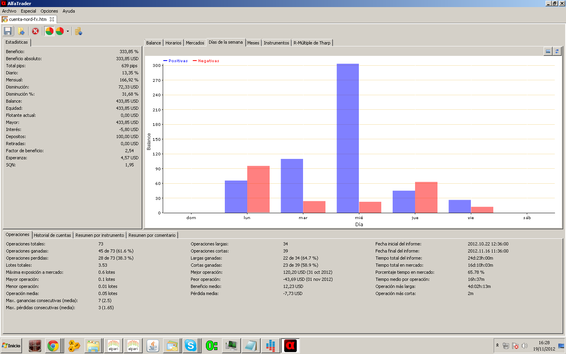Viewport: 566px width, 354px height.
Task: Click the buildings with plus icon
Action: [x=78, y=31]
